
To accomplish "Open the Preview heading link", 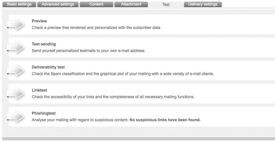I will point(39,21).
